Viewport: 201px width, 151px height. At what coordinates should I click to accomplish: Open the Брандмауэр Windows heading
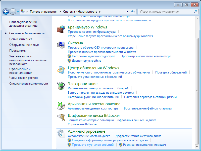[x=87, y=27]
